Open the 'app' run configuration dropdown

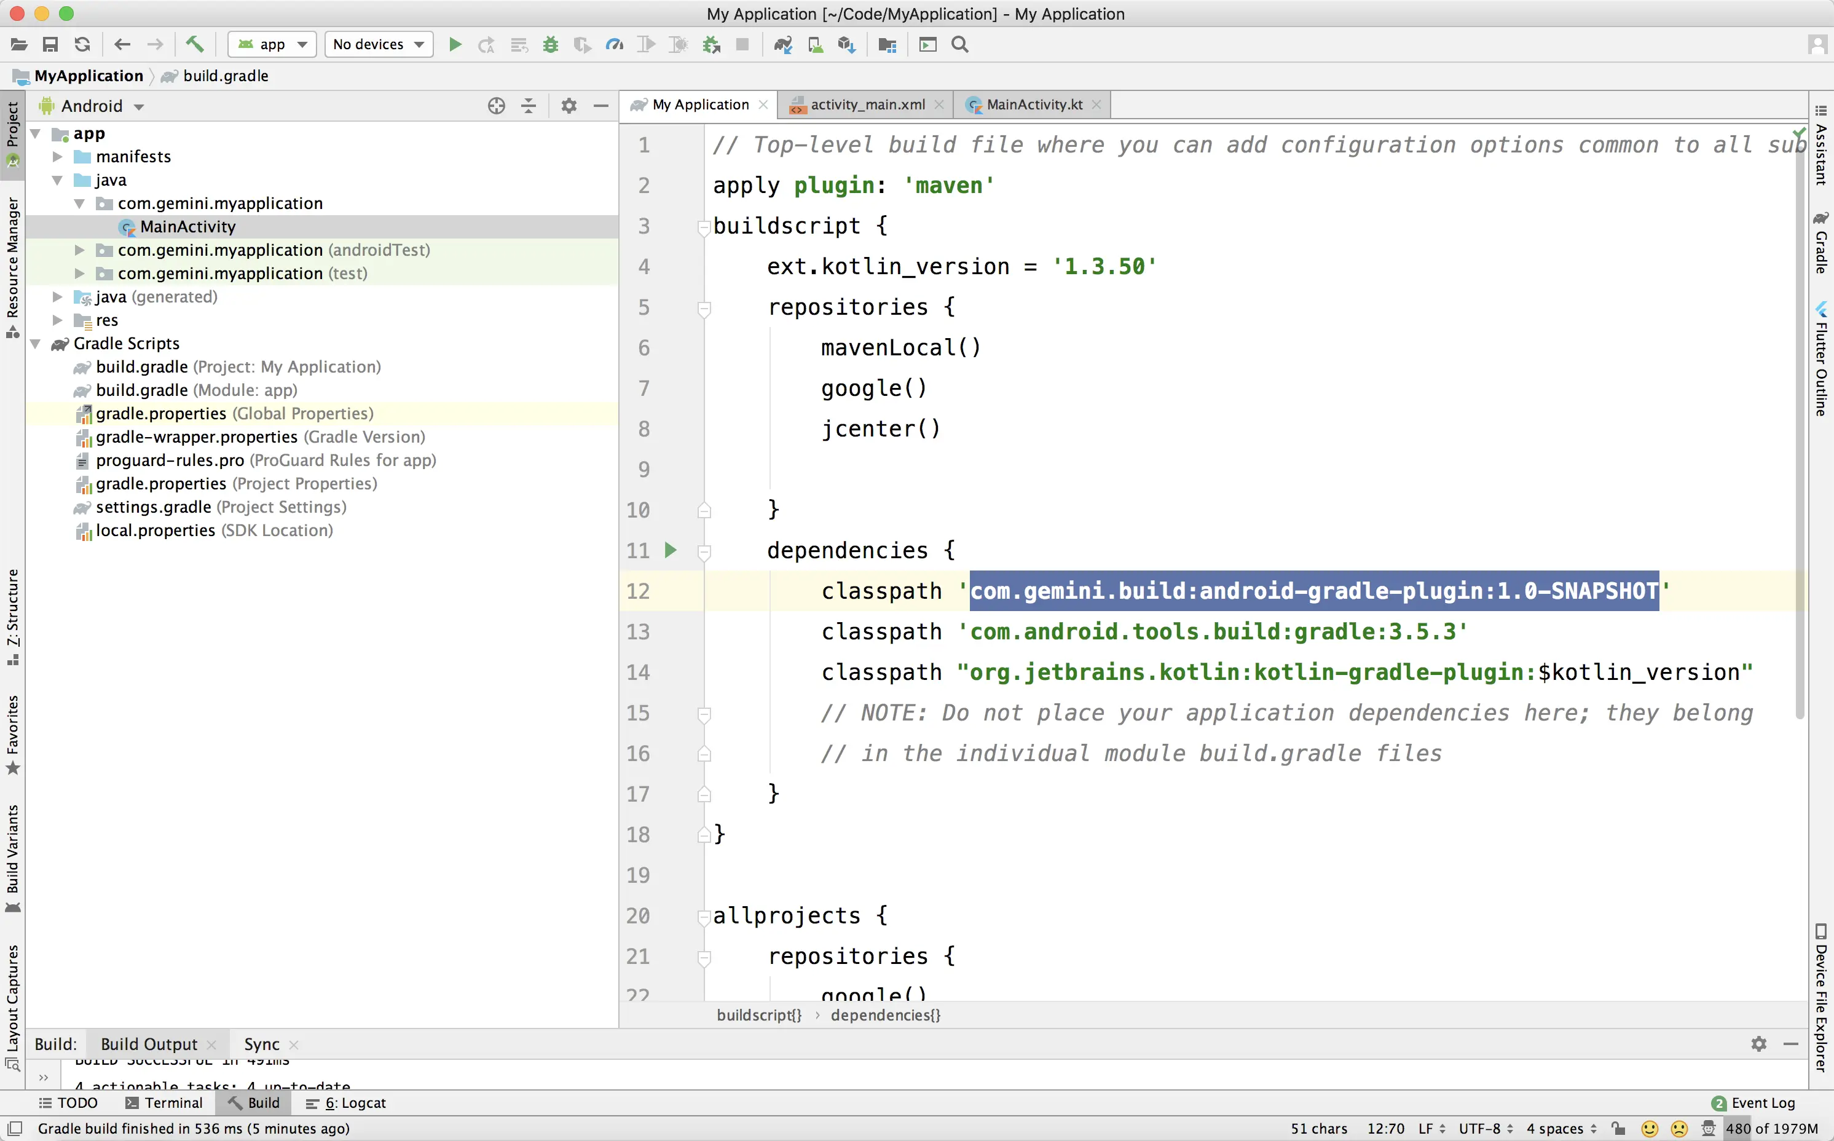(x=271, y=44)
